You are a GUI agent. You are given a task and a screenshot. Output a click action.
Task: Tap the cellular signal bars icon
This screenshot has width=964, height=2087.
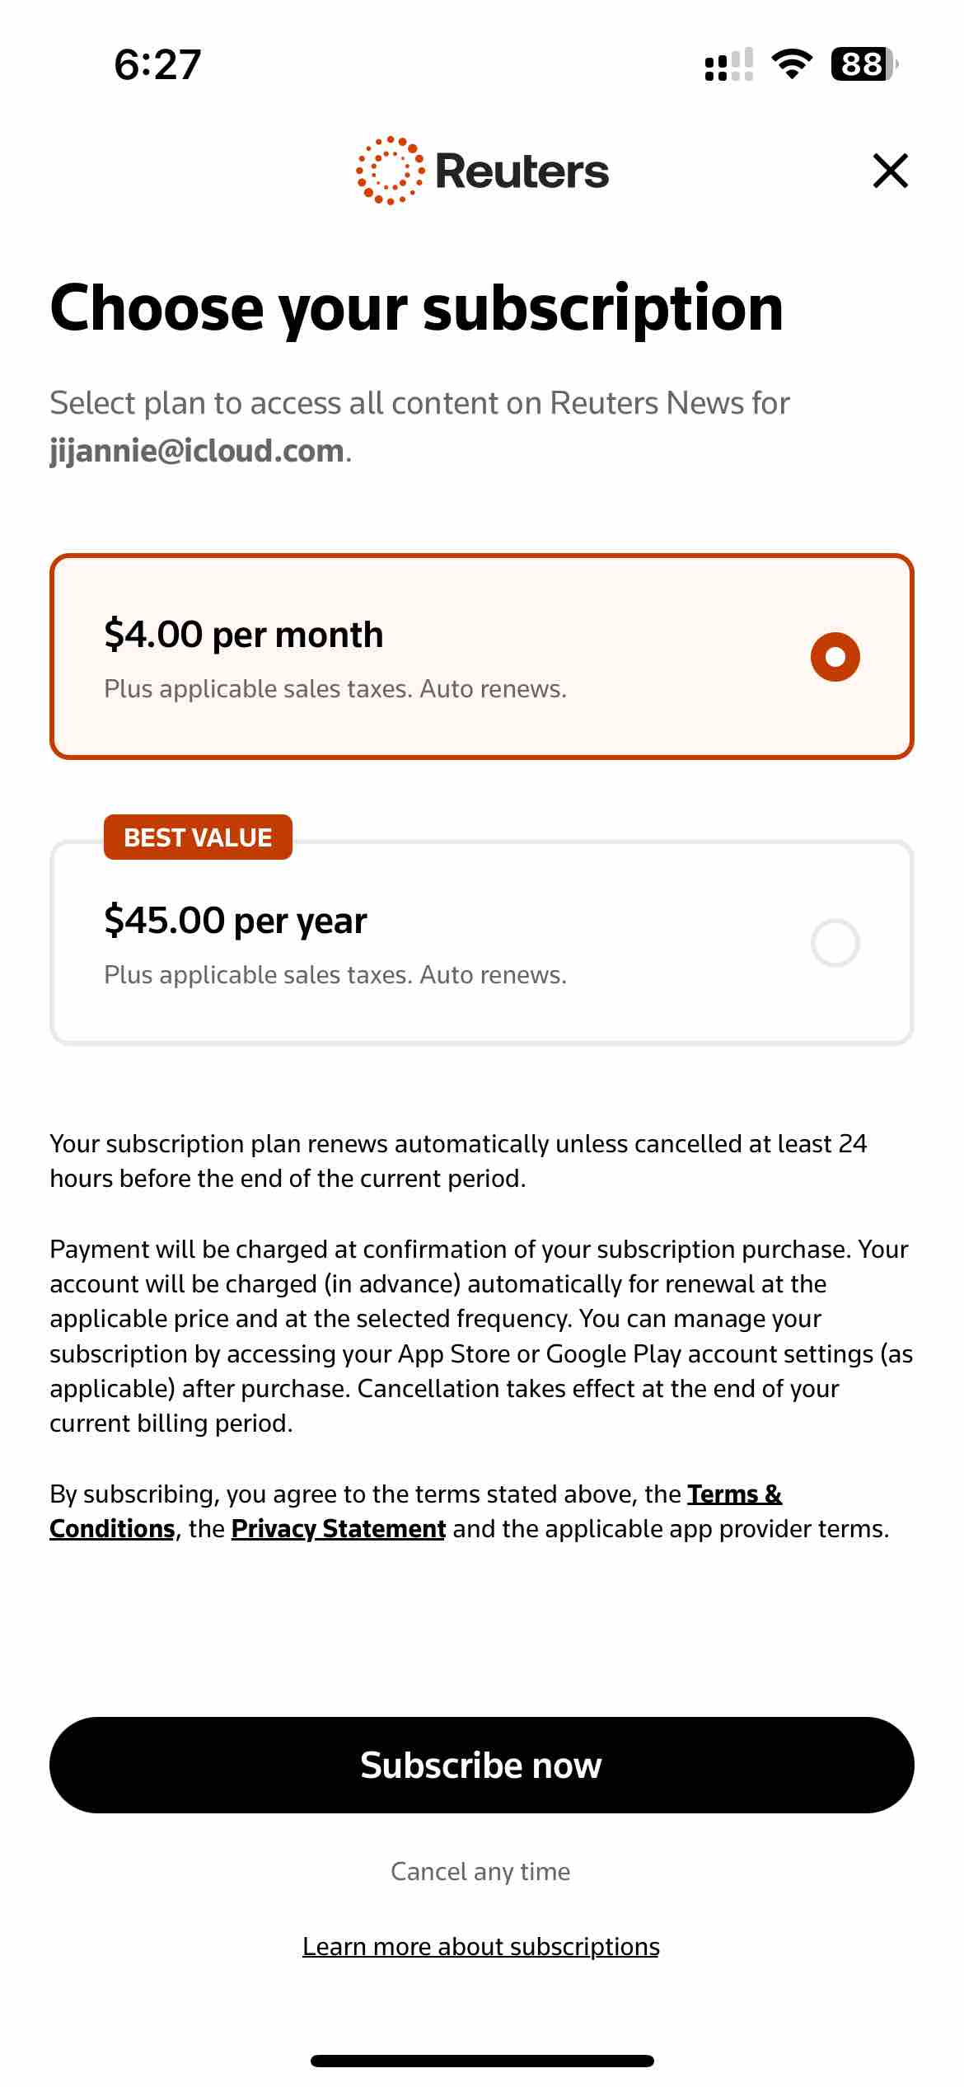pyautogui.click(x=729, y=64)
